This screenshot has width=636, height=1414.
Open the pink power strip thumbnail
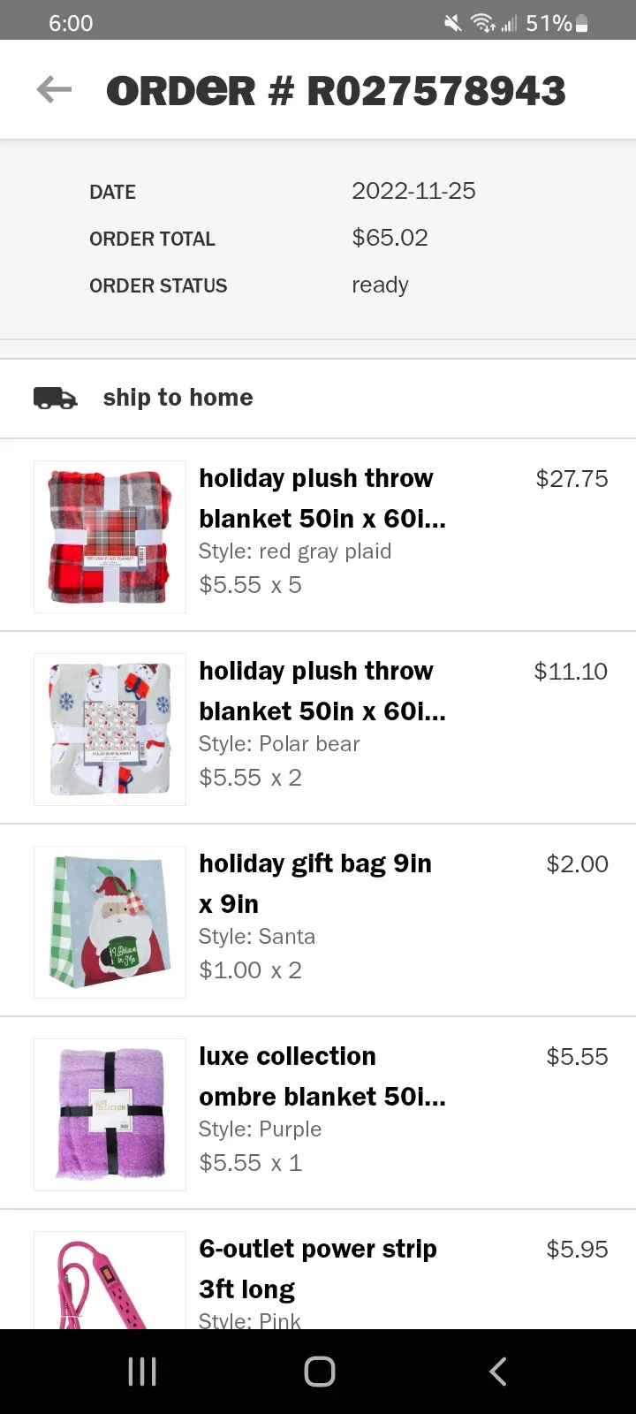[x=110, y=1281]
